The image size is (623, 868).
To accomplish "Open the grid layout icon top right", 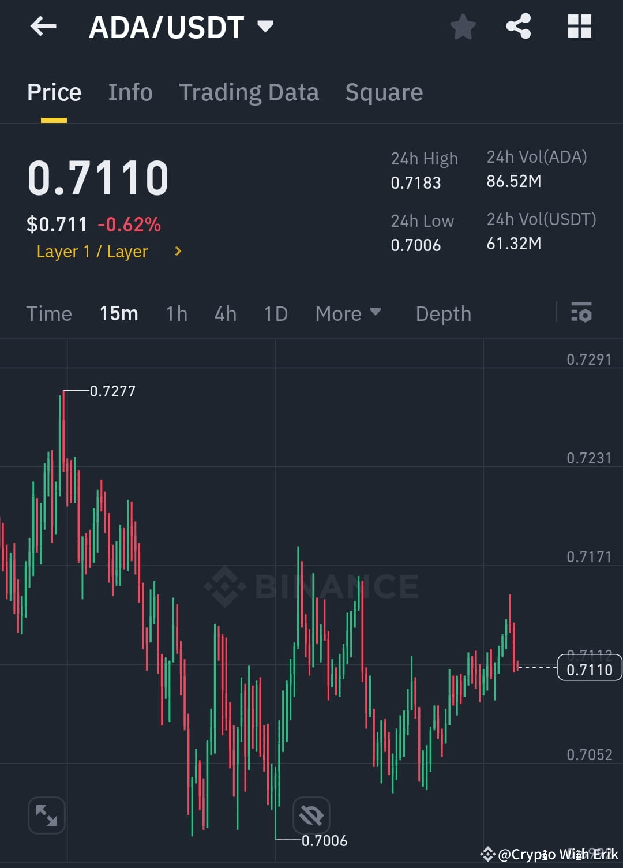I will pyautogui.click(x=579, y=26).
